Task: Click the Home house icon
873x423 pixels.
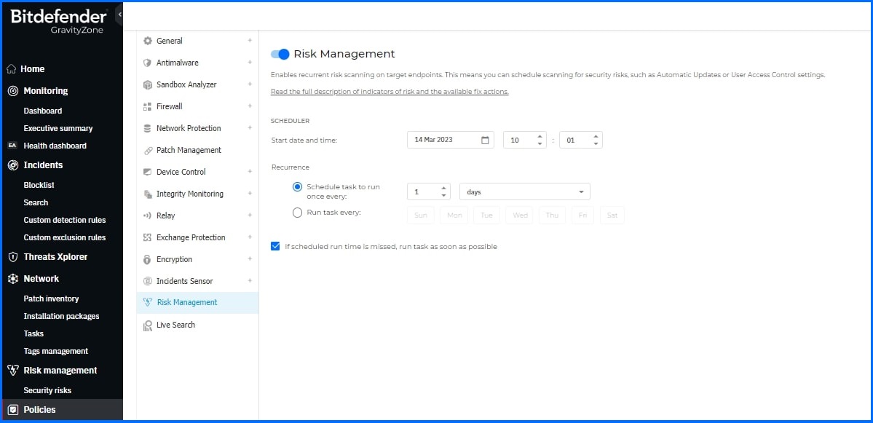Action: pos(11,69)
